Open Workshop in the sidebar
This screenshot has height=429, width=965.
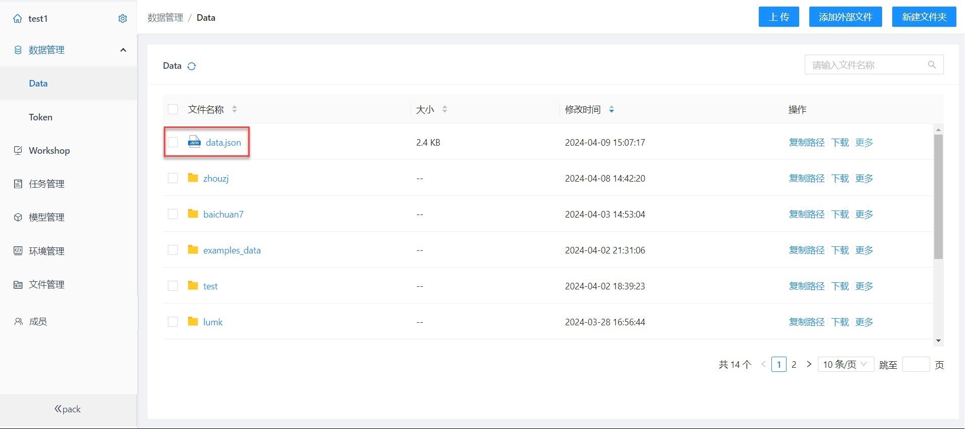(49, 151)
